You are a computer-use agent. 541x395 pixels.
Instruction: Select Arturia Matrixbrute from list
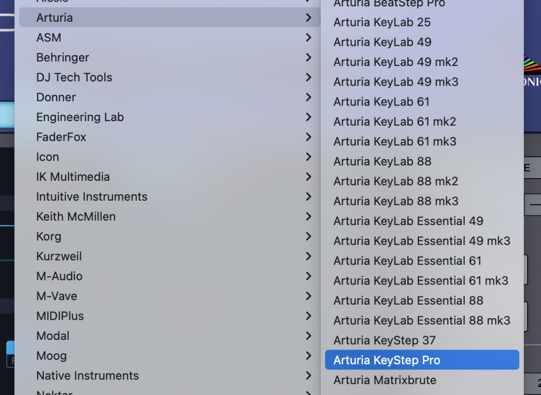pyautogui.click(x=385, y=380)
